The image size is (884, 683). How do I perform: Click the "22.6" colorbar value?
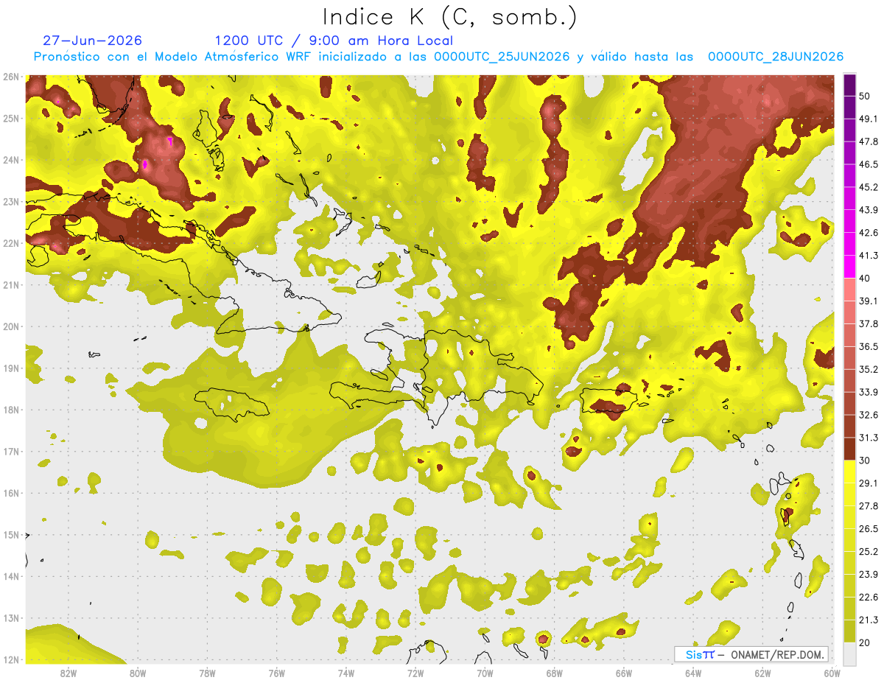[869, 597]
